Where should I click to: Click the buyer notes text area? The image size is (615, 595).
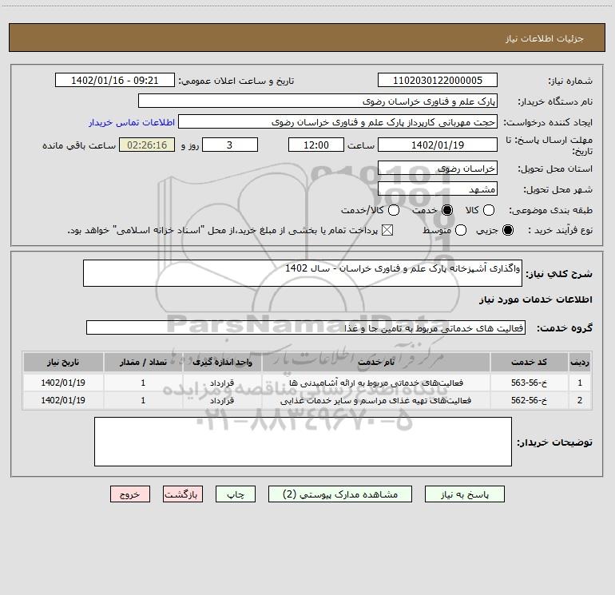(x=303, y=441)
